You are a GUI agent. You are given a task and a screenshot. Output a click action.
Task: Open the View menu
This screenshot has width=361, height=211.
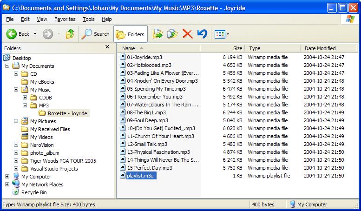coord(42,19)
